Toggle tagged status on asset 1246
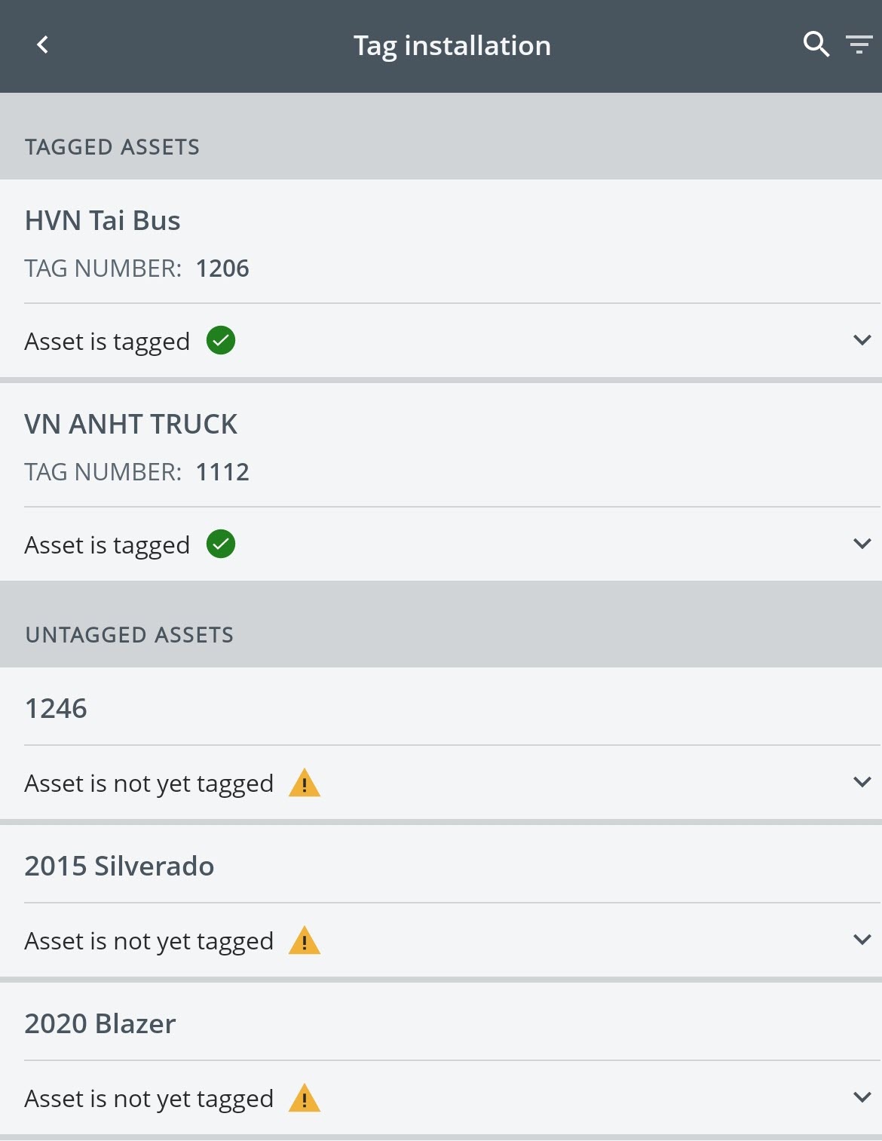Viewport: 882px width, 1141px height. click(x=149, y=783)
